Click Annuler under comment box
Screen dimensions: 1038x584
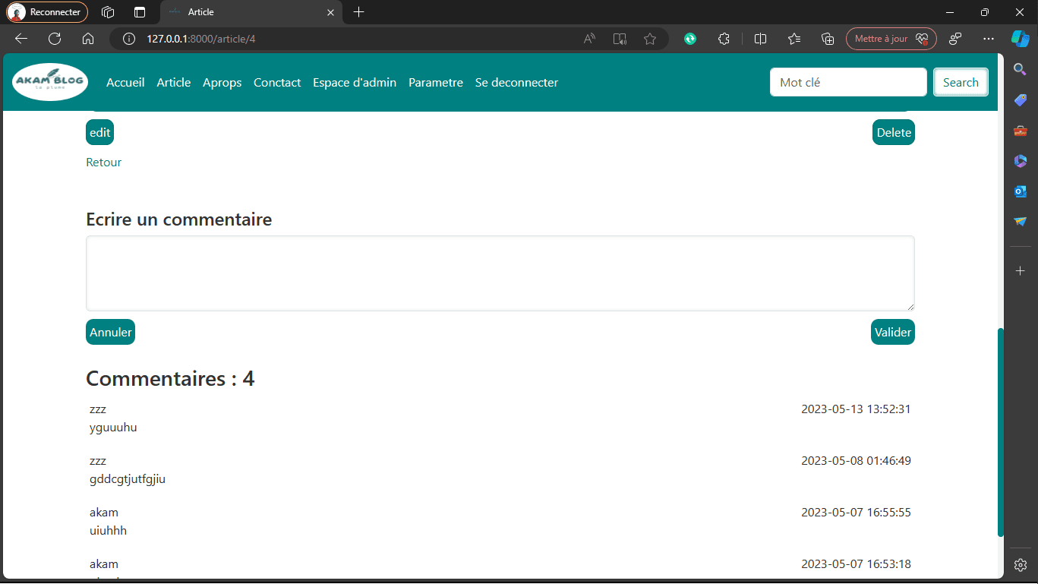[x=110, y=332]
